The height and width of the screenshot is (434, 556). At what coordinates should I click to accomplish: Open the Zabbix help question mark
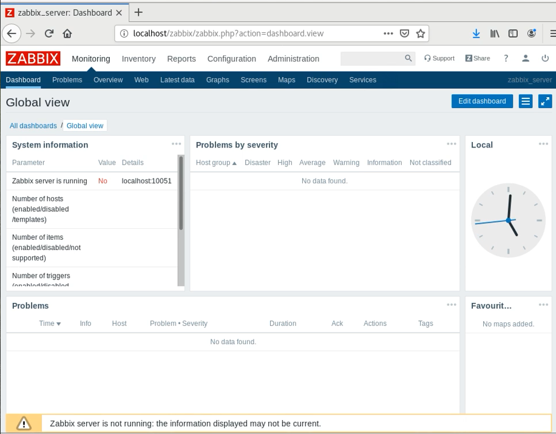506,58
